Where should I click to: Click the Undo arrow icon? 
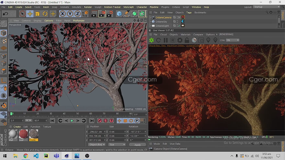5,14
